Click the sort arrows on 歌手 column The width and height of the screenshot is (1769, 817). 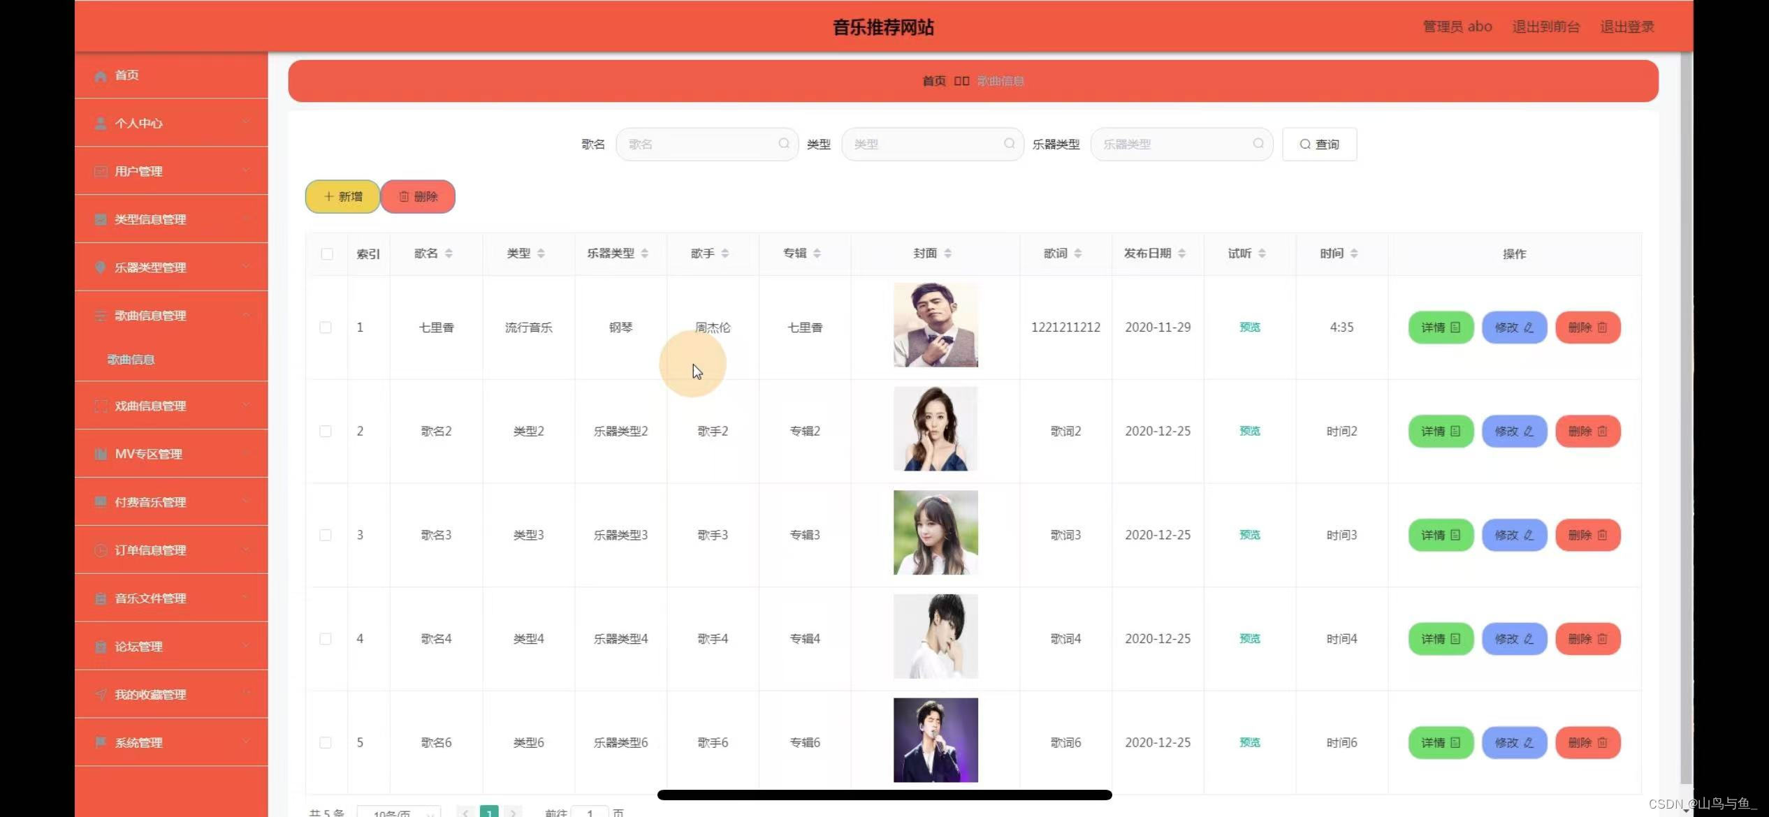pos(725,253)
